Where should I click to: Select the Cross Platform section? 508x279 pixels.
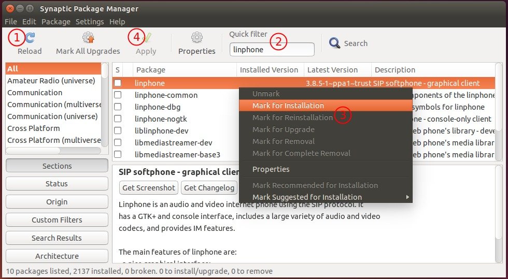click(x=53, y=128)
